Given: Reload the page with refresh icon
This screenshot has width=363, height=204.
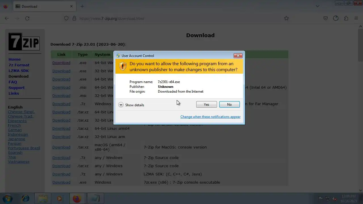Looking at the screenshot, I should coord(27,18).
